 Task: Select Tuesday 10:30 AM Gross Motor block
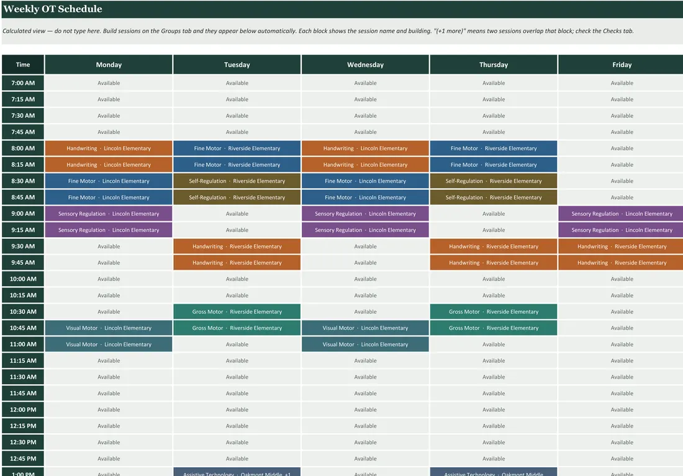pyautogui.click(x=237, y=311)
